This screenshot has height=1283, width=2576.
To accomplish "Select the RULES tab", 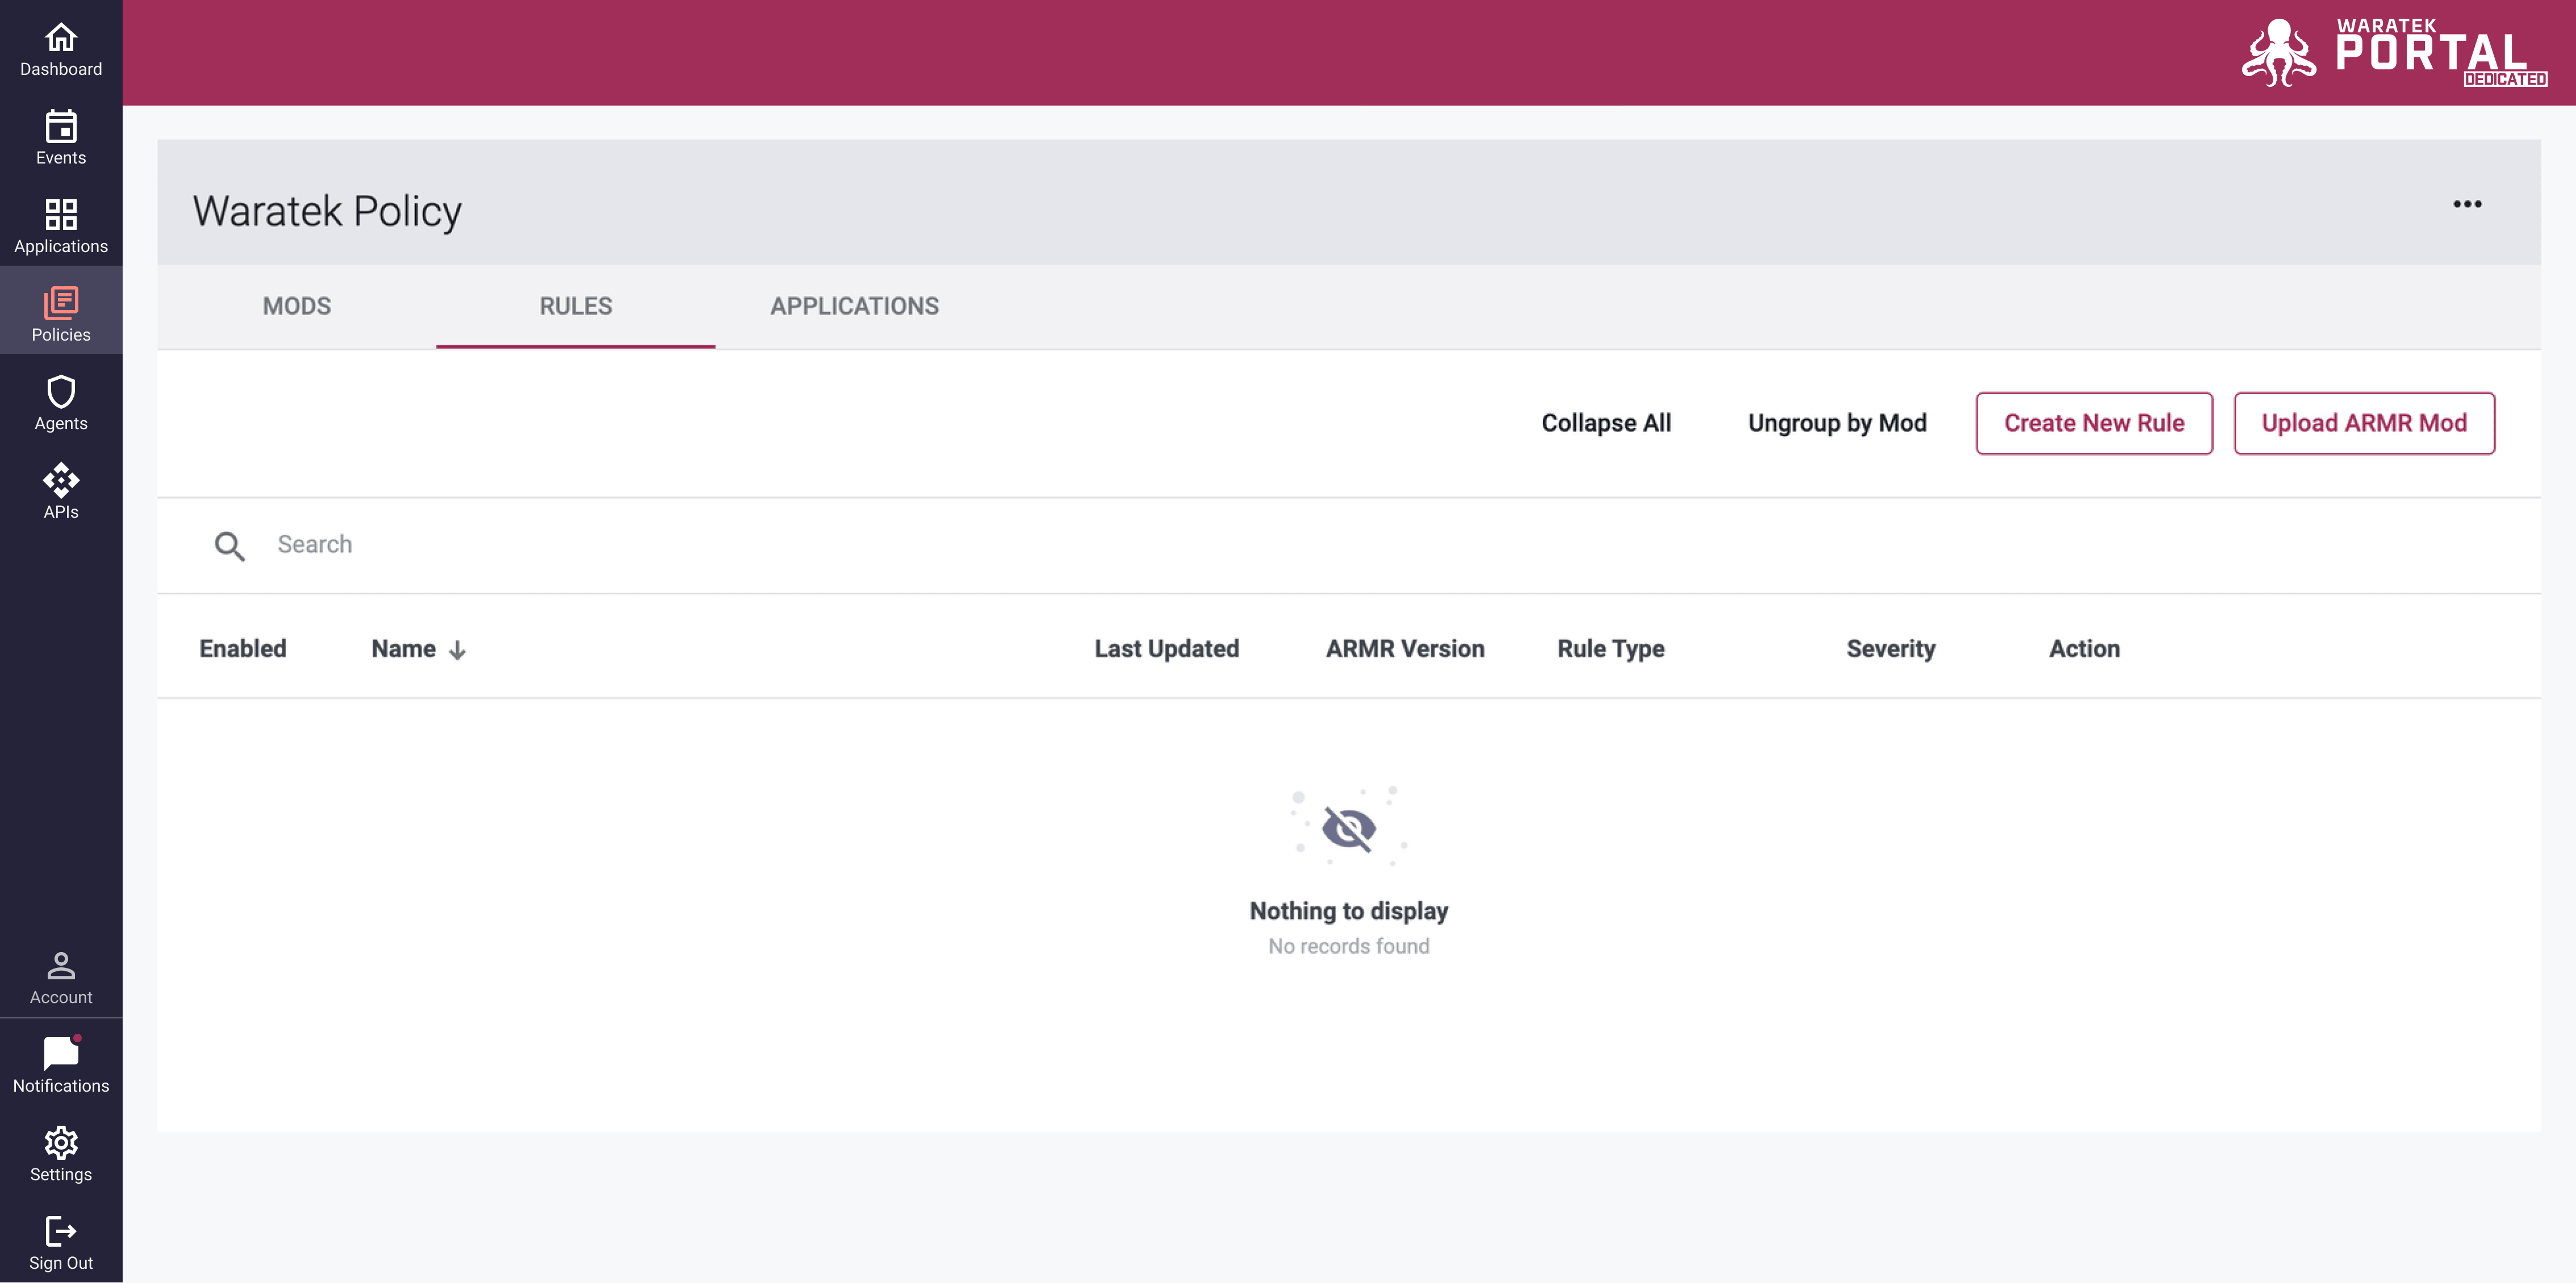I will click(x=576, y=306).
